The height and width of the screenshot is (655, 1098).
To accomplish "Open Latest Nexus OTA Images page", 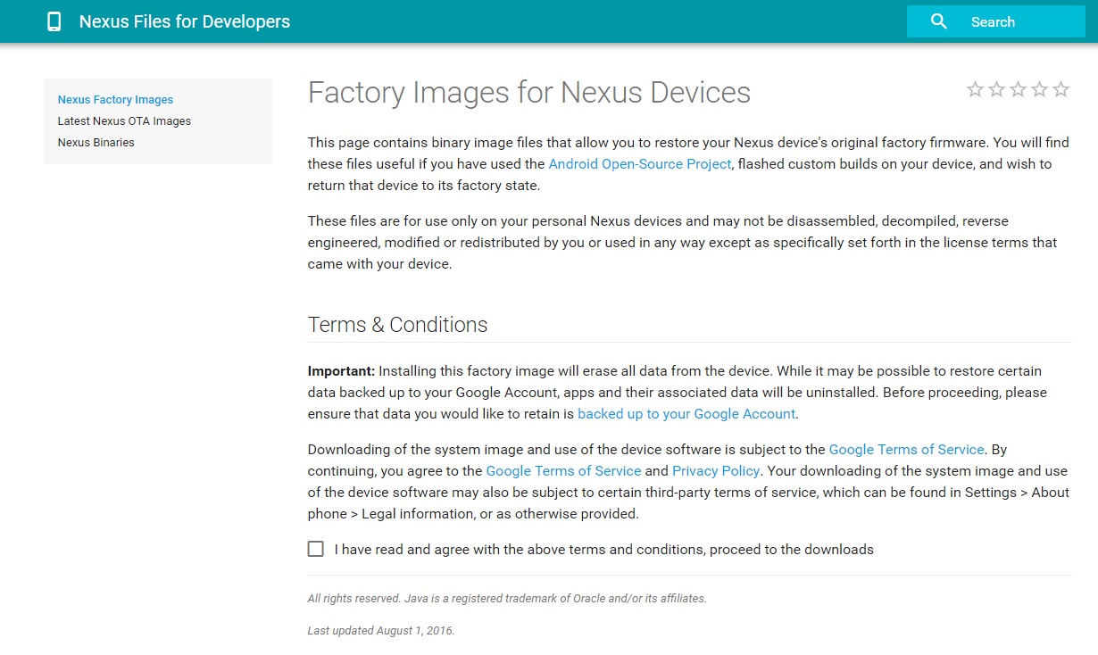I will 124,121.
